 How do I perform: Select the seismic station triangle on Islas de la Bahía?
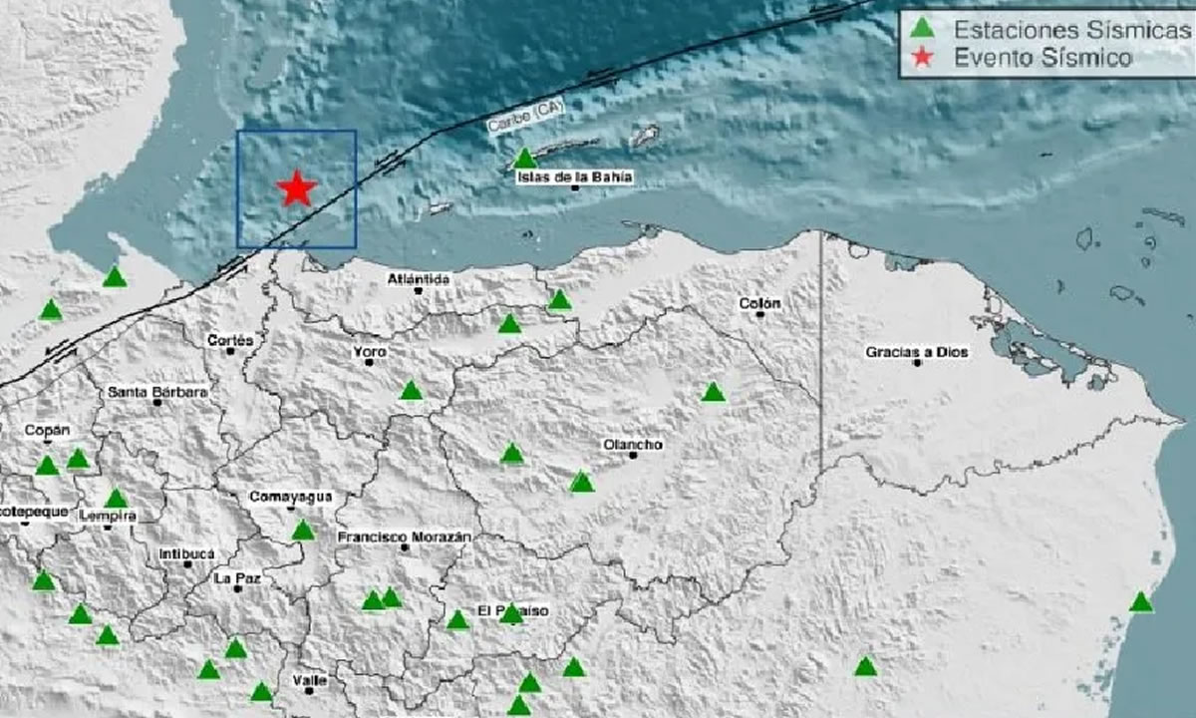point(525,160)
